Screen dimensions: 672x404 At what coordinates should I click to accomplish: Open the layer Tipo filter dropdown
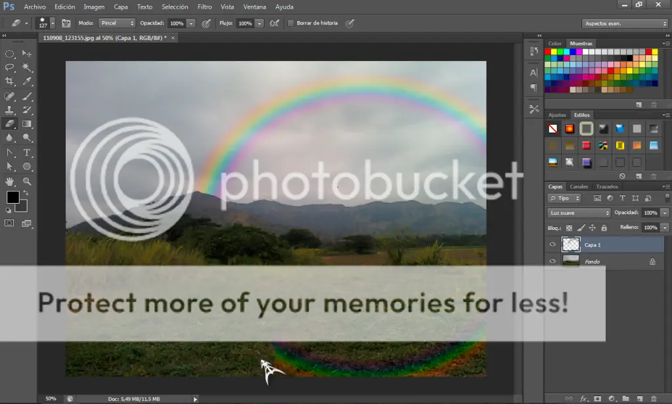point(564,198)
